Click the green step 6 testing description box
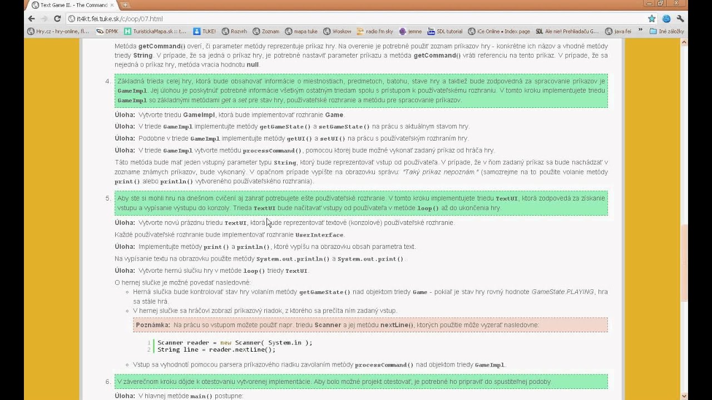 click(x=361, y=382)
